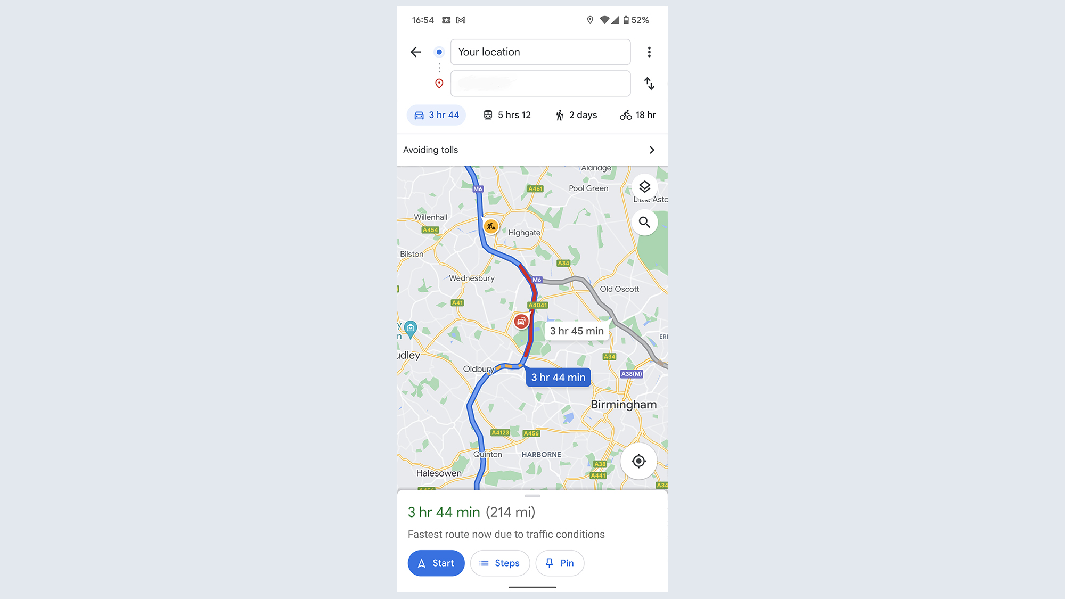The image size is (1065, 599).
Task: Expand the Avoiding tolls route option
Action: (651, 150)
